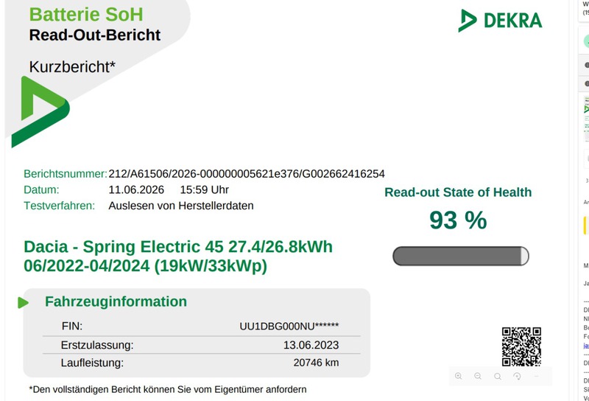
Task: Select the time '15:59 Uhr'
Action: pos(205,189)
